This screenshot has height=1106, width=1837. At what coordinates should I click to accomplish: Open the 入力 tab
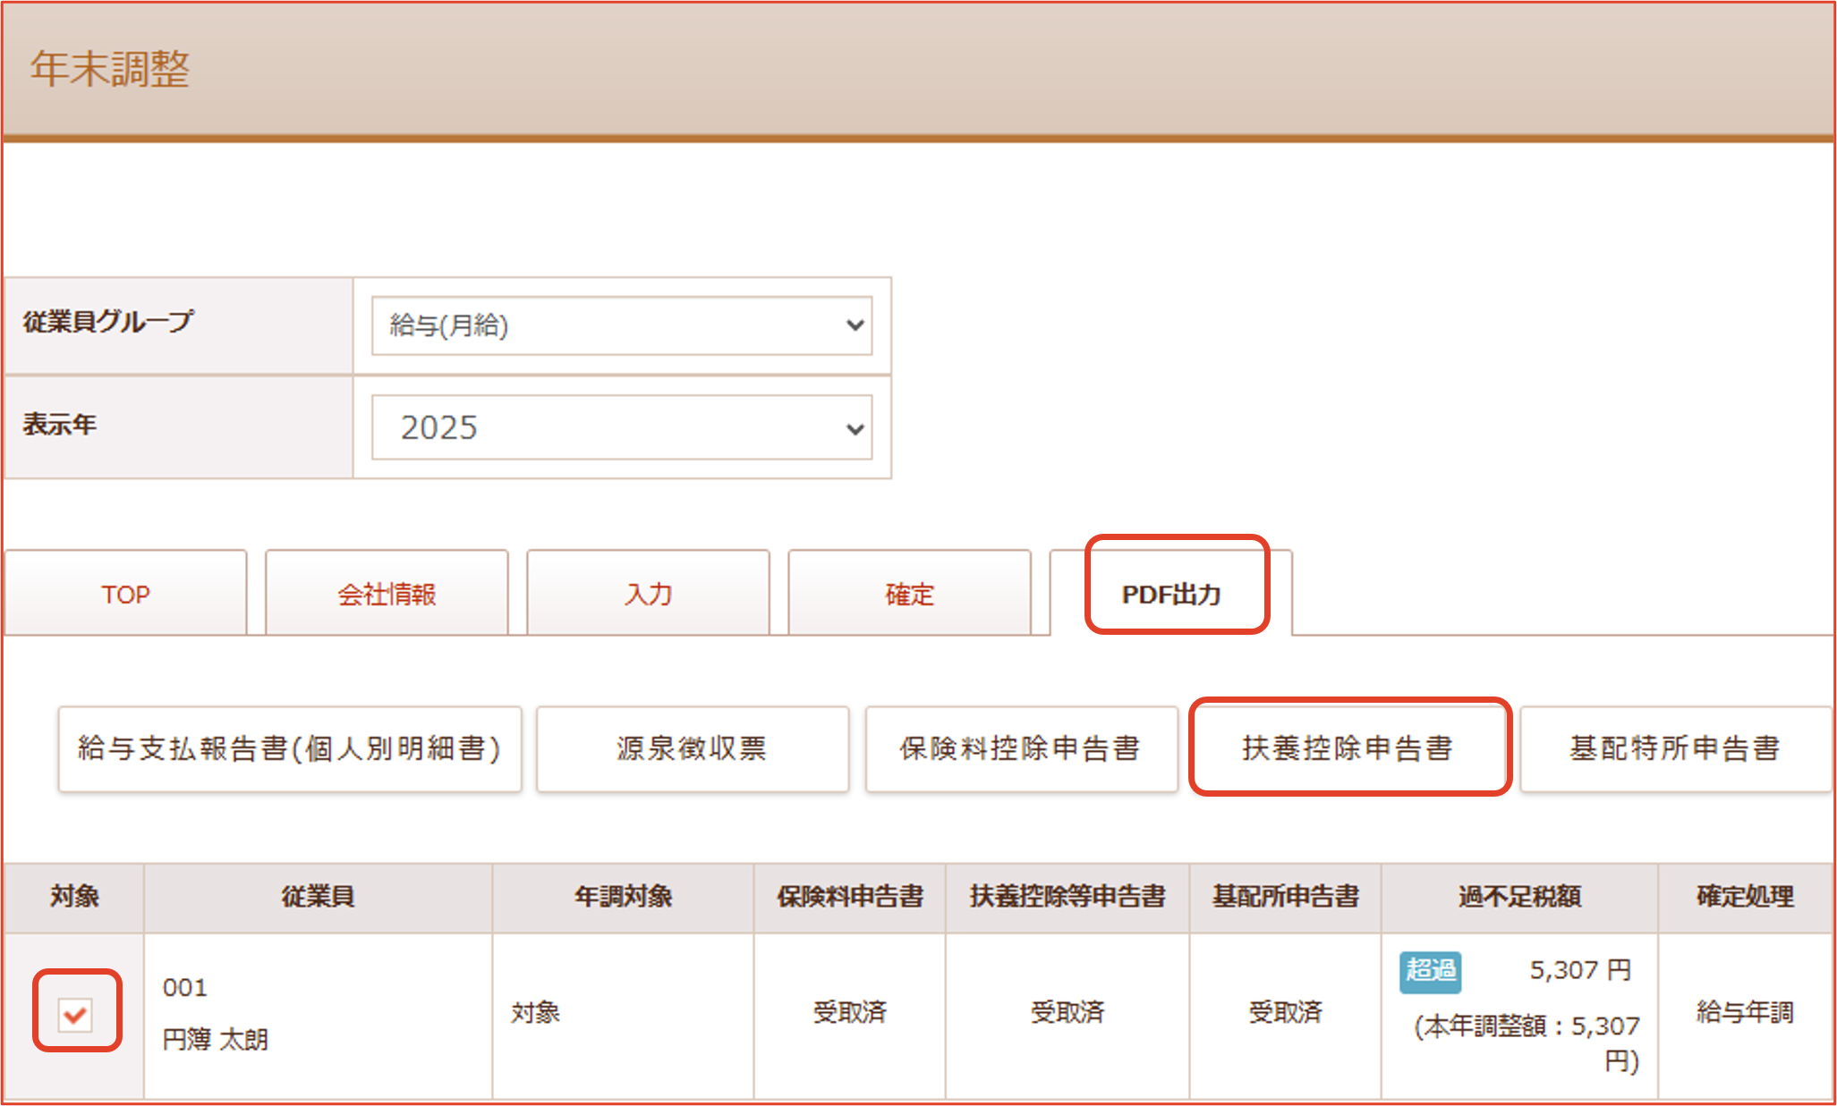tap(648, 594)
